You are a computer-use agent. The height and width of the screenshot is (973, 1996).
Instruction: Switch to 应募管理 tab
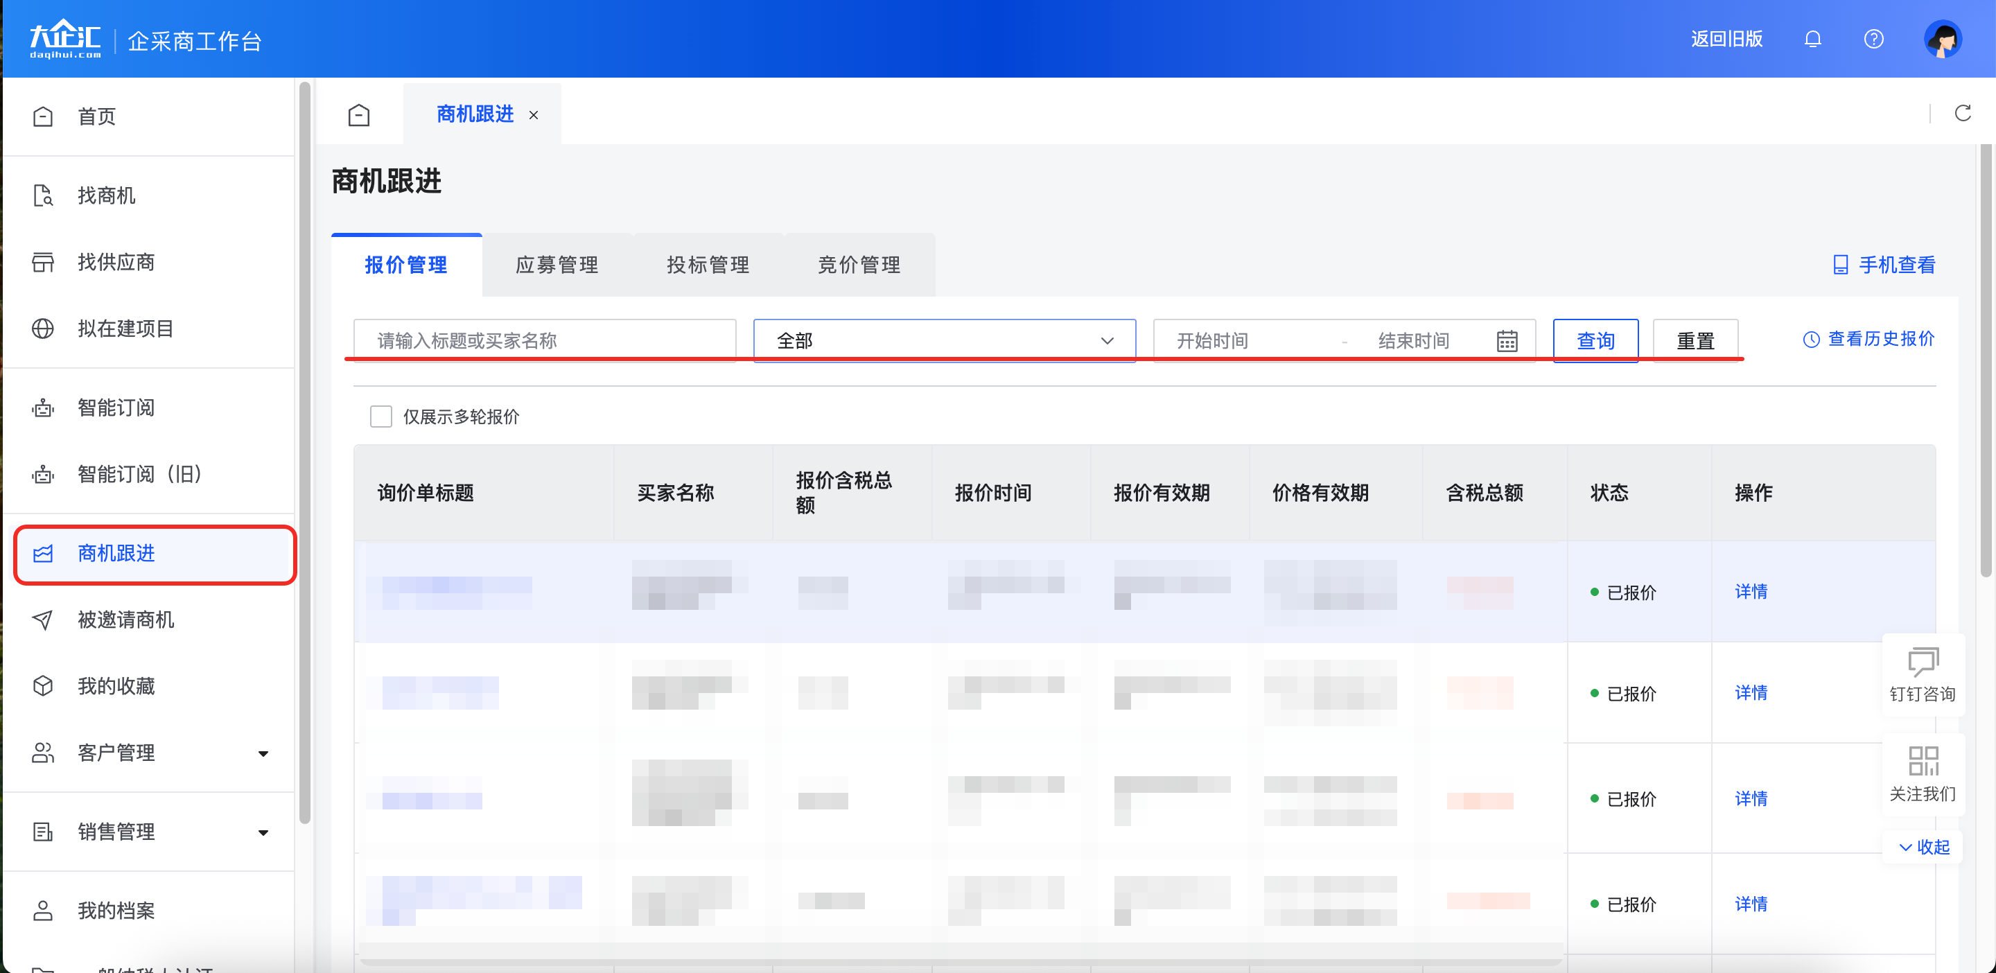(x=557, y=265)
